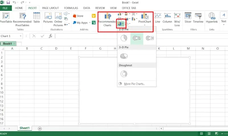Open the Insert Column Chart dropdown

pos(120,14)
